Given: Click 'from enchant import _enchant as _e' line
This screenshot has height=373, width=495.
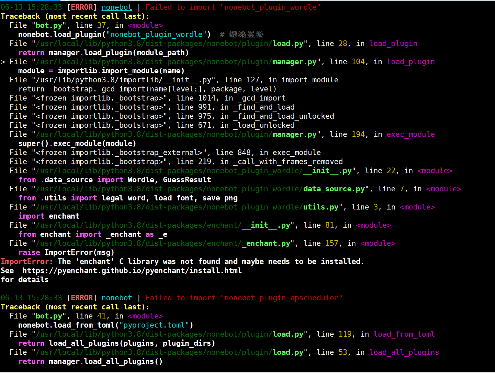Looking at the screenshot, I should (x=93, y=234).
